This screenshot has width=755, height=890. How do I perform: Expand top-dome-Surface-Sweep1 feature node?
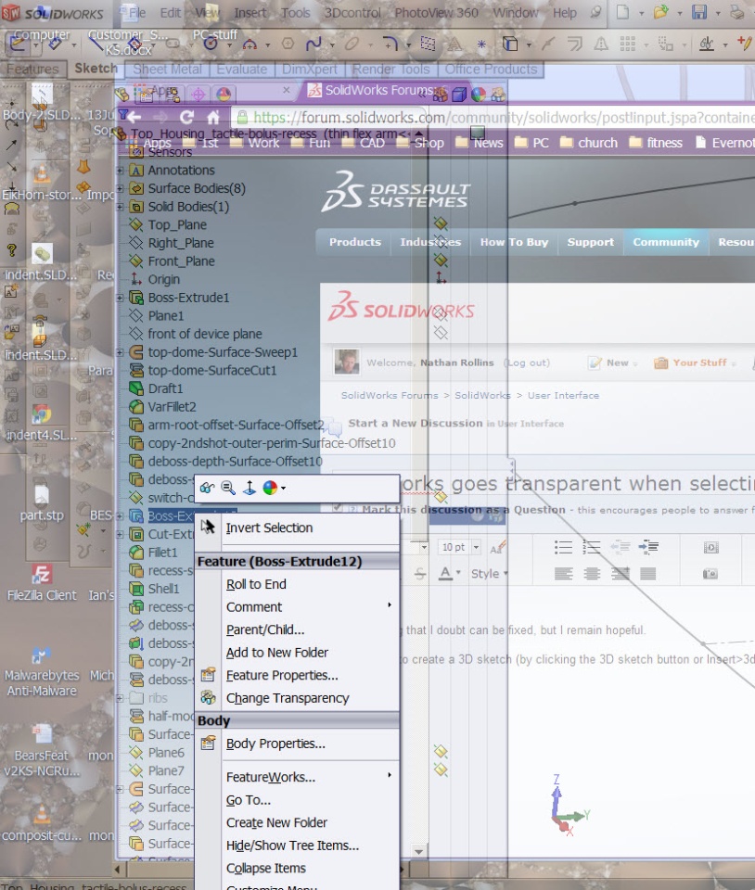coord(120,352)
